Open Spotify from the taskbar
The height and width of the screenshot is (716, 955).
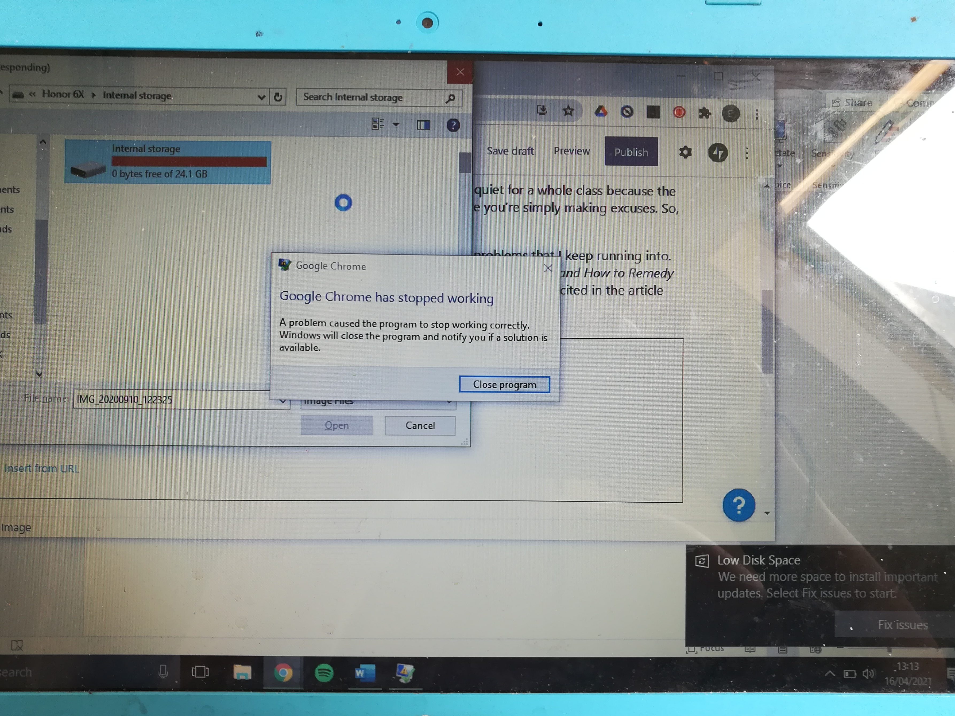pos(324,673)
